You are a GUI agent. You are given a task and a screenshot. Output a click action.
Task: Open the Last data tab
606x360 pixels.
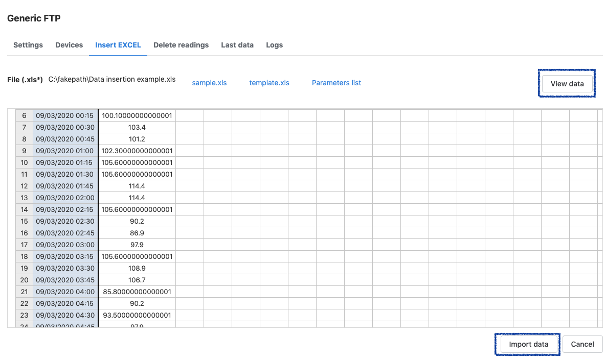point(237,45)
